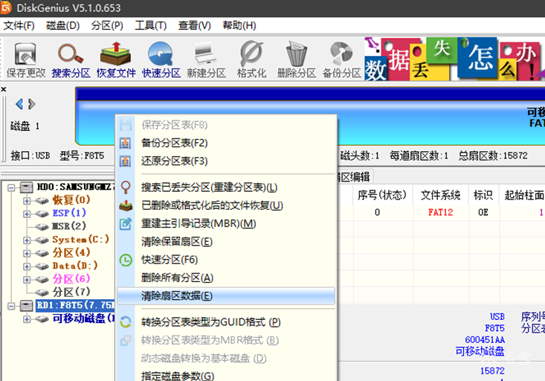Click the 总扇区数:15872 disk info text
This screenshot has height=381, width=545.
coord(493,156)
